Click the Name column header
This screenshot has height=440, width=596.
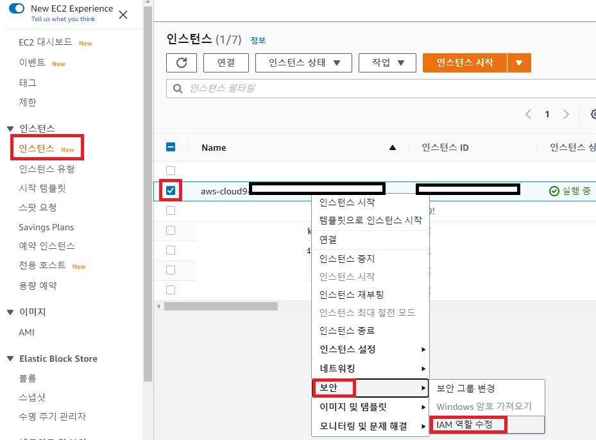click(x=214, y=148)
